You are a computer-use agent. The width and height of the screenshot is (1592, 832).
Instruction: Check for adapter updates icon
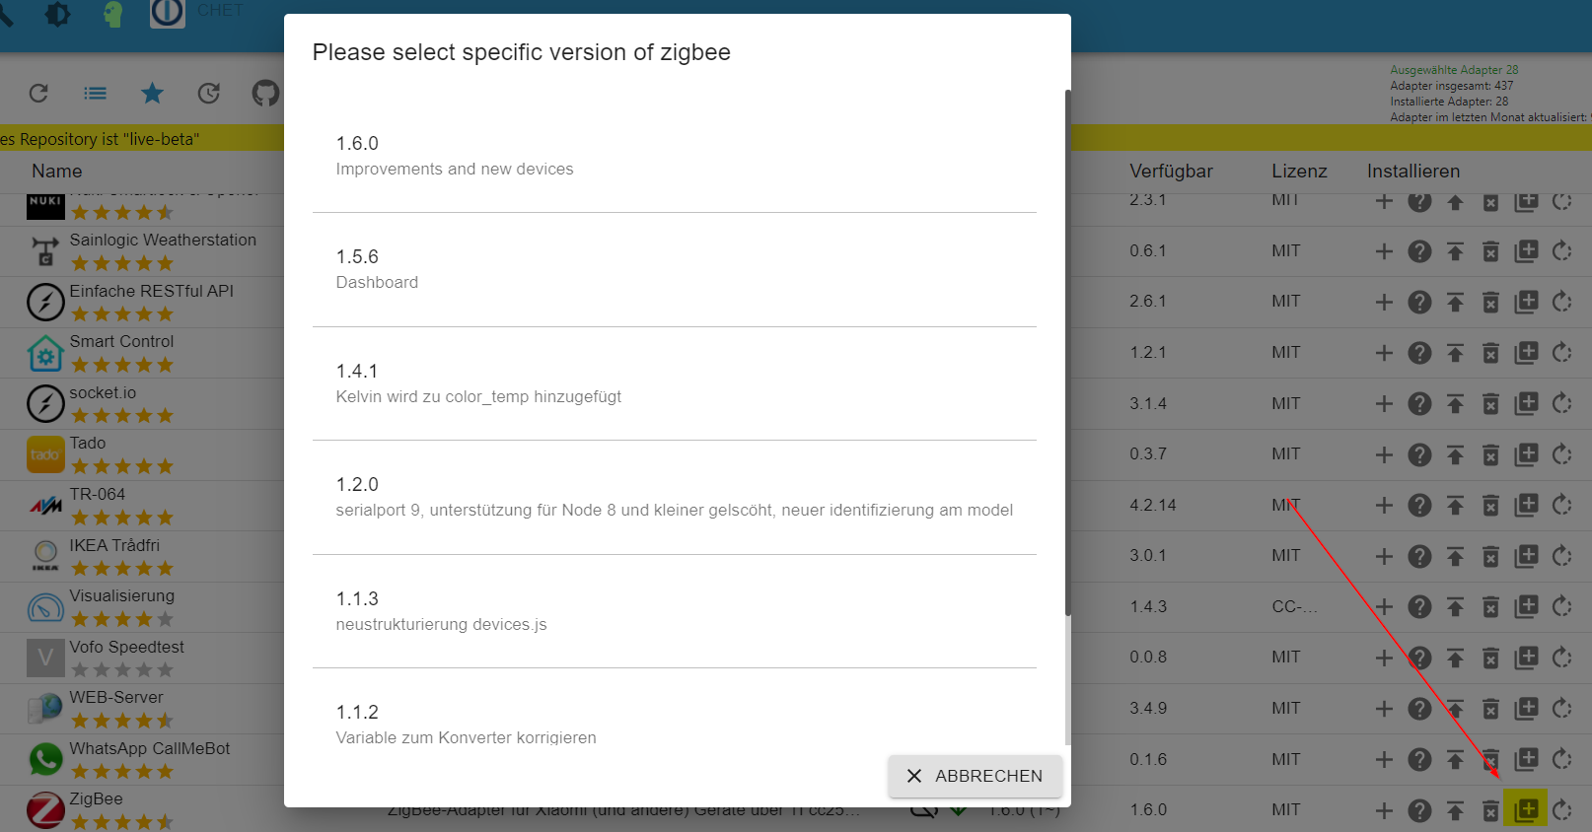(x=209, y=93)
